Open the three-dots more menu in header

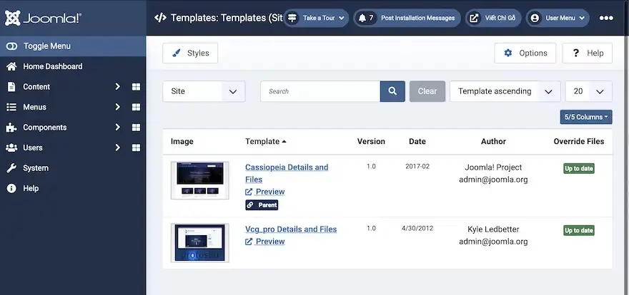606,18
